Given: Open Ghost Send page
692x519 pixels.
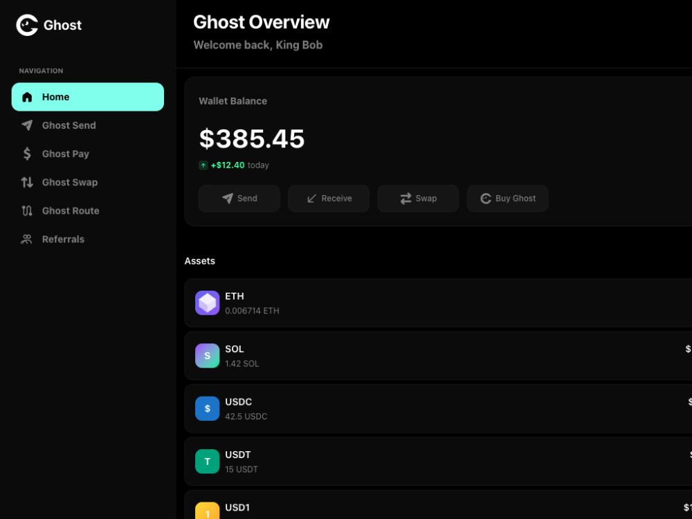Looking at the screenshot, I should coord(88,125).
